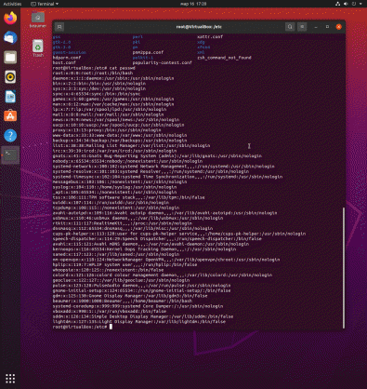Click the line starting with www-data:x:33:33
The image size is (367, 389).
120,135
